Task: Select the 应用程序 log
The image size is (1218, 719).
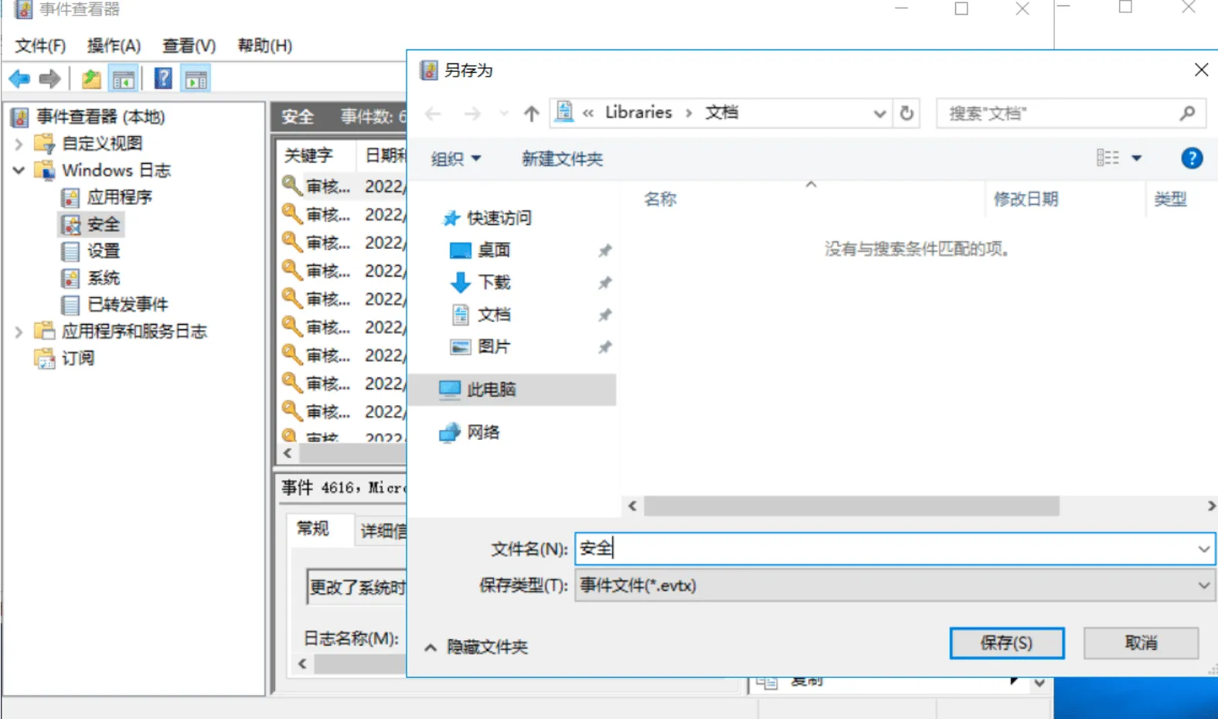Action: click(119, 197)
